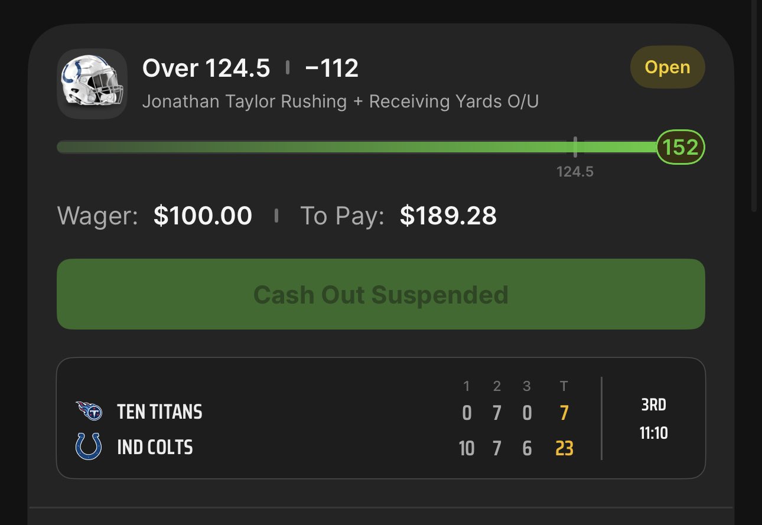Select the Over 124.5 bet title
The image size is (762, 525).
(206, 69)
